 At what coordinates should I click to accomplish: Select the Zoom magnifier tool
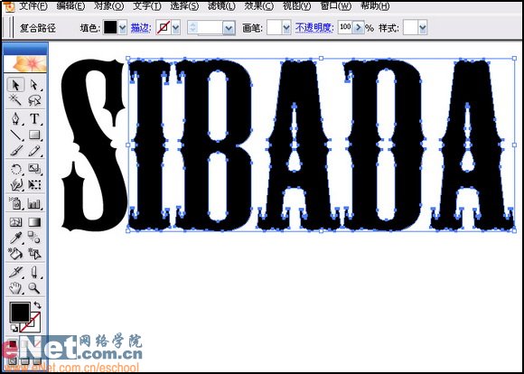(x=34, y=288)
